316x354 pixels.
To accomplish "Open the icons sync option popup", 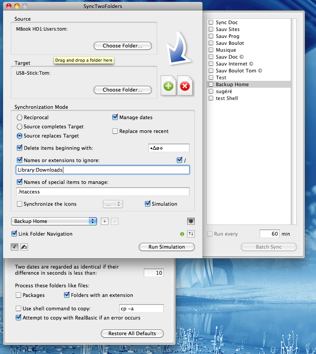I will pos(113,204).
